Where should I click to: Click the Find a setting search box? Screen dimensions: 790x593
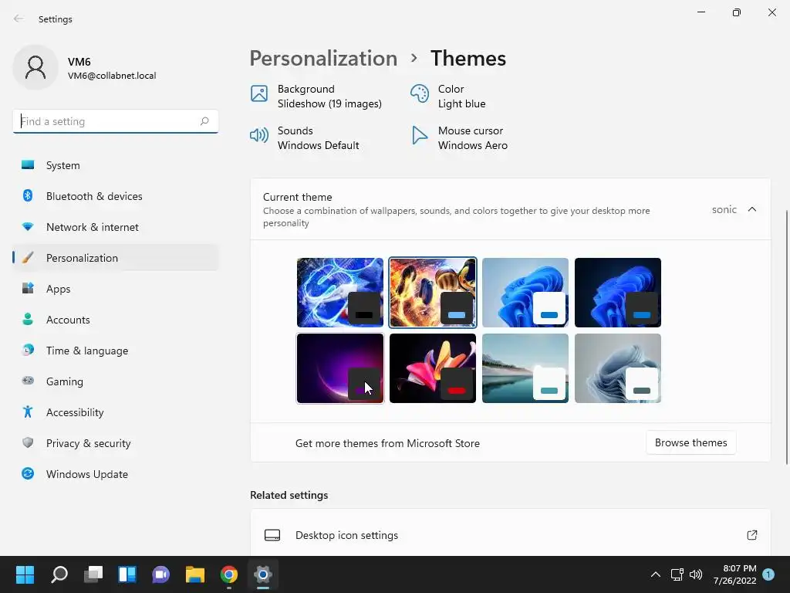[x=116, y=121]
